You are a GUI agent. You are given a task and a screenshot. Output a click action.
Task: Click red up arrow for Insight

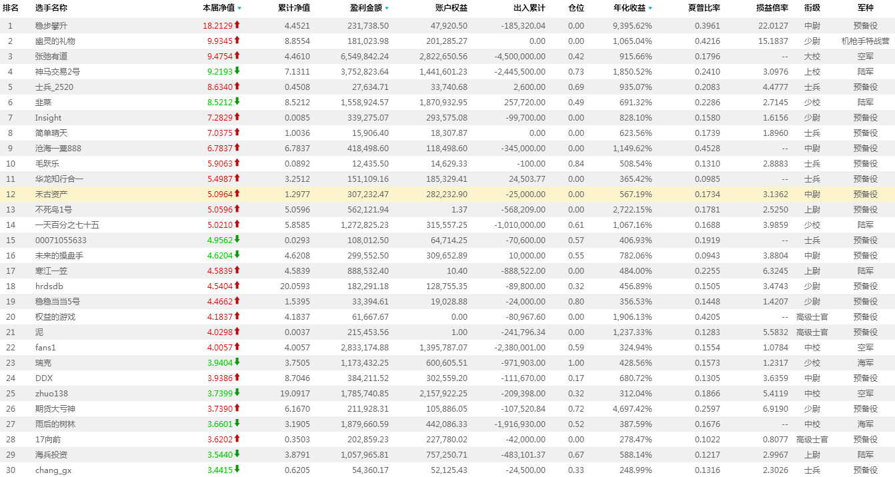coord(237,117)
